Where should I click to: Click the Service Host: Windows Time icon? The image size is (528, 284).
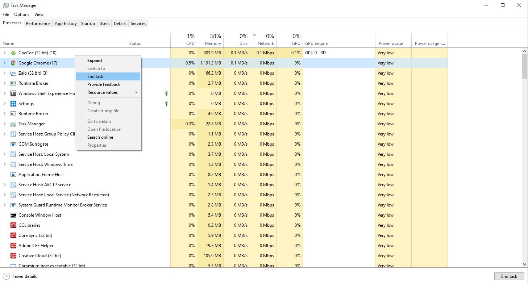(13, 164)
